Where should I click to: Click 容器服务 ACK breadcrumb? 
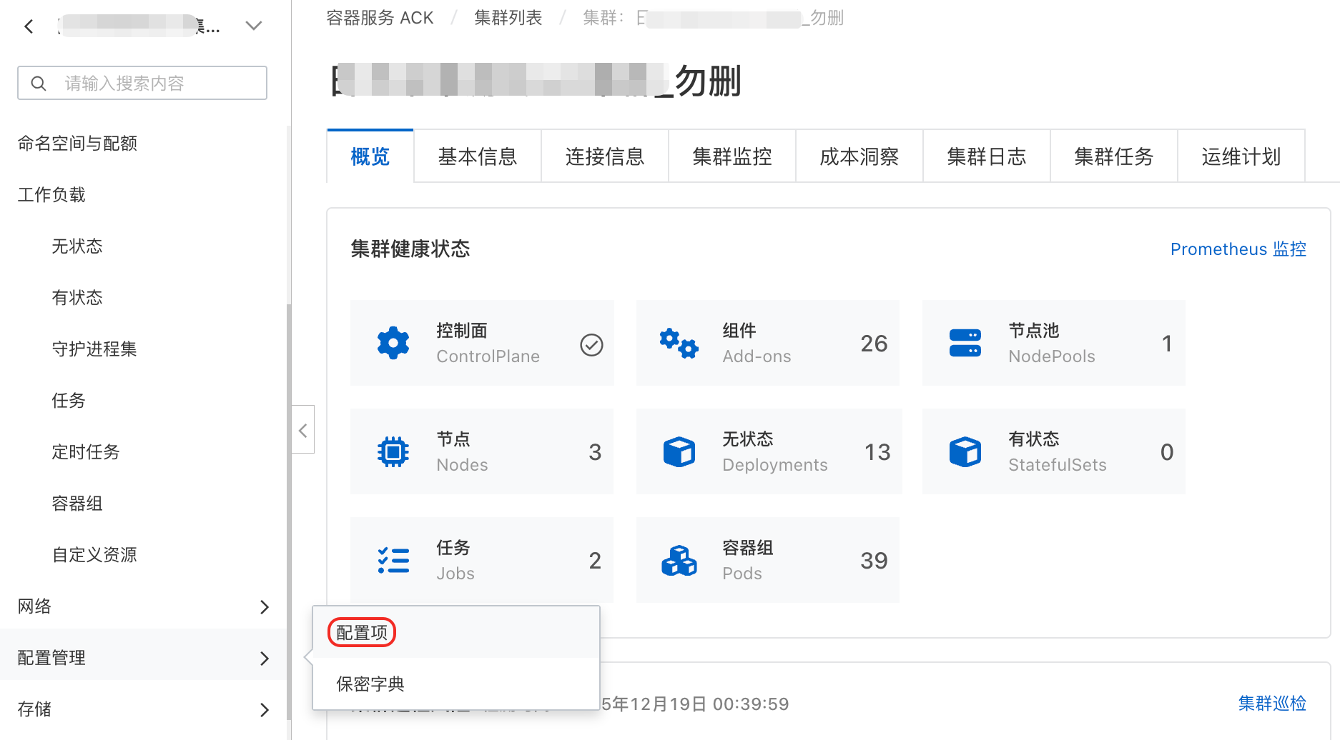380,18
